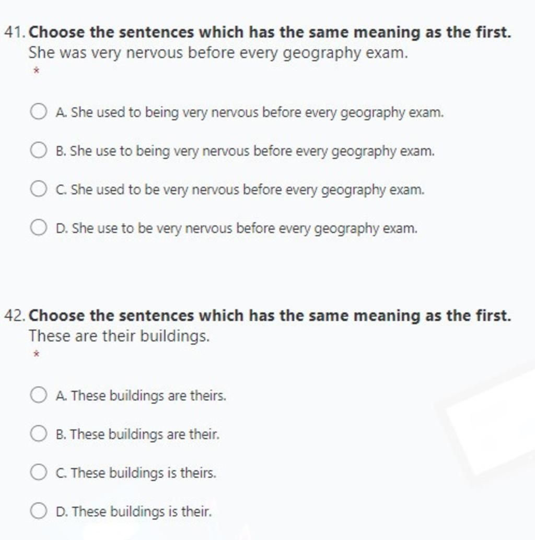Select option D 'These buildings is their'
Image resolution: width=535 pixels, height=540 pixels.
click(x=38, y=510)
